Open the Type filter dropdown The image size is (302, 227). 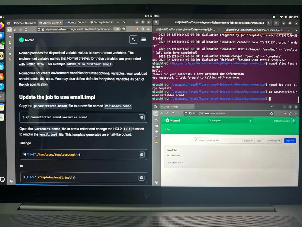[260, 141]
